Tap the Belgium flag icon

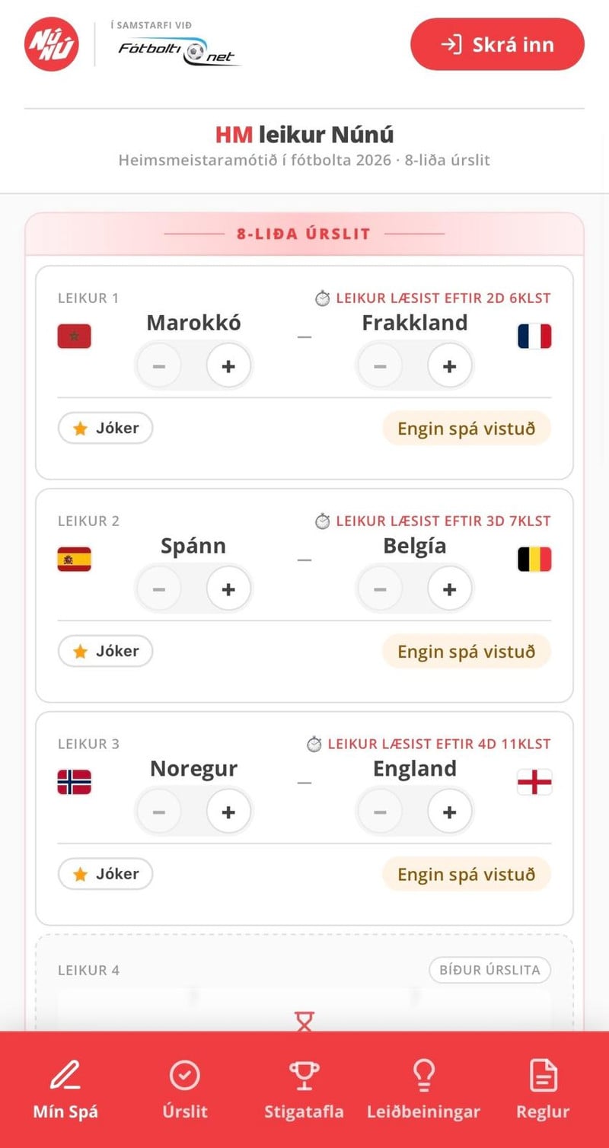[534, 559]
